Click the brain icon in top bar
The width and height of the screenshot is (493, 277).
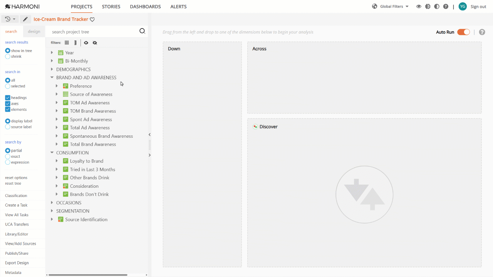428,7
